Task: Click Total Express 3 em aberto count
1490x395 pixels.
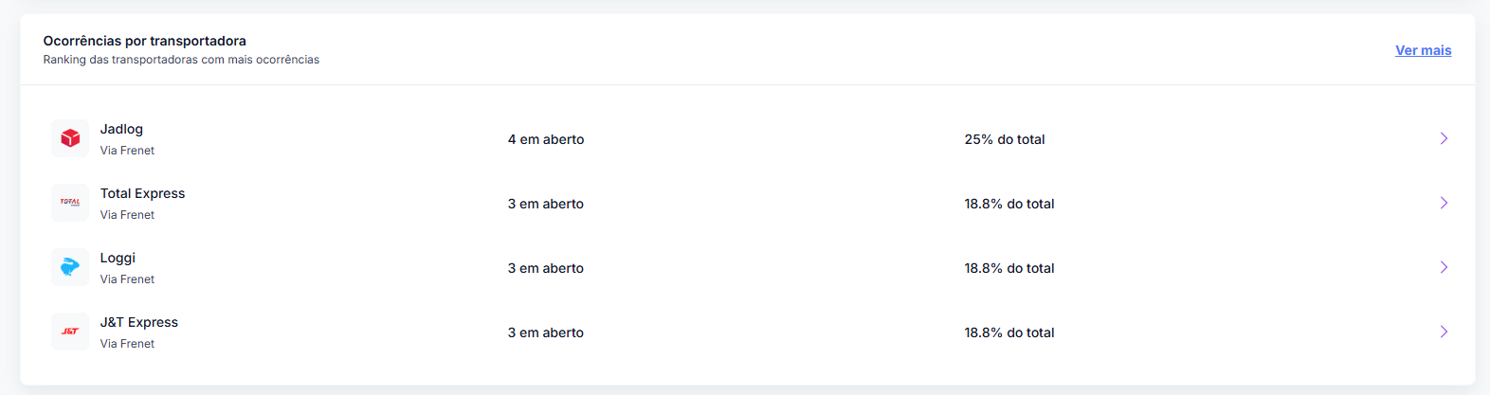Action: (546, 204)
